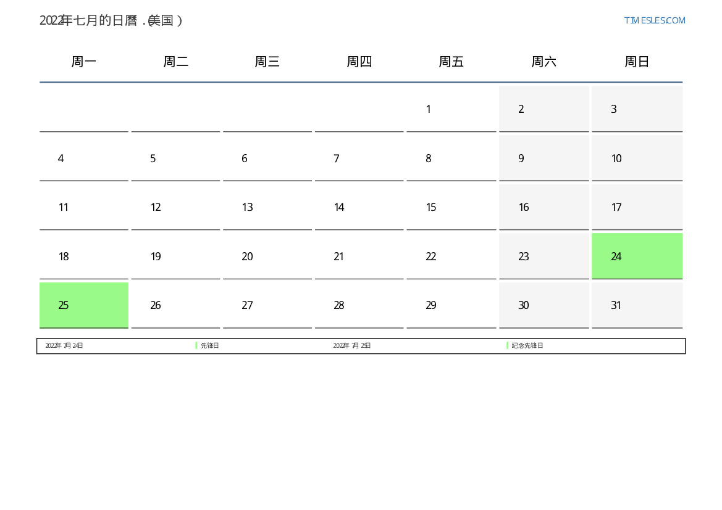Open the TIMESLES.COM link
722x510 pixels.
pos(654,20)
